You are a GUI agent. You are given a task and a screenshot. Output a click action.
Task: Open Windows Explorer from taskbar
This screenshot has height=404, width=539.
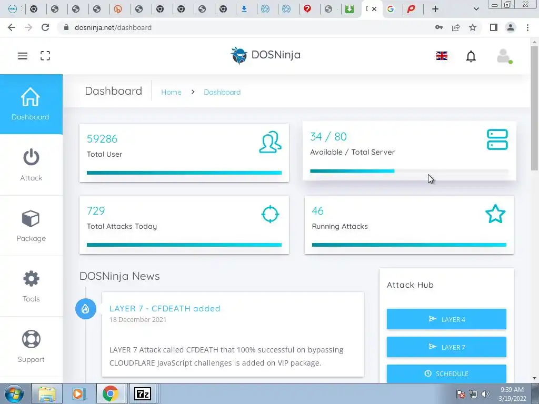47,393
